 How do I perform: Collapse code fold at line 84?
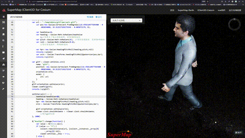pyautogui.click(x=14, y=122)
